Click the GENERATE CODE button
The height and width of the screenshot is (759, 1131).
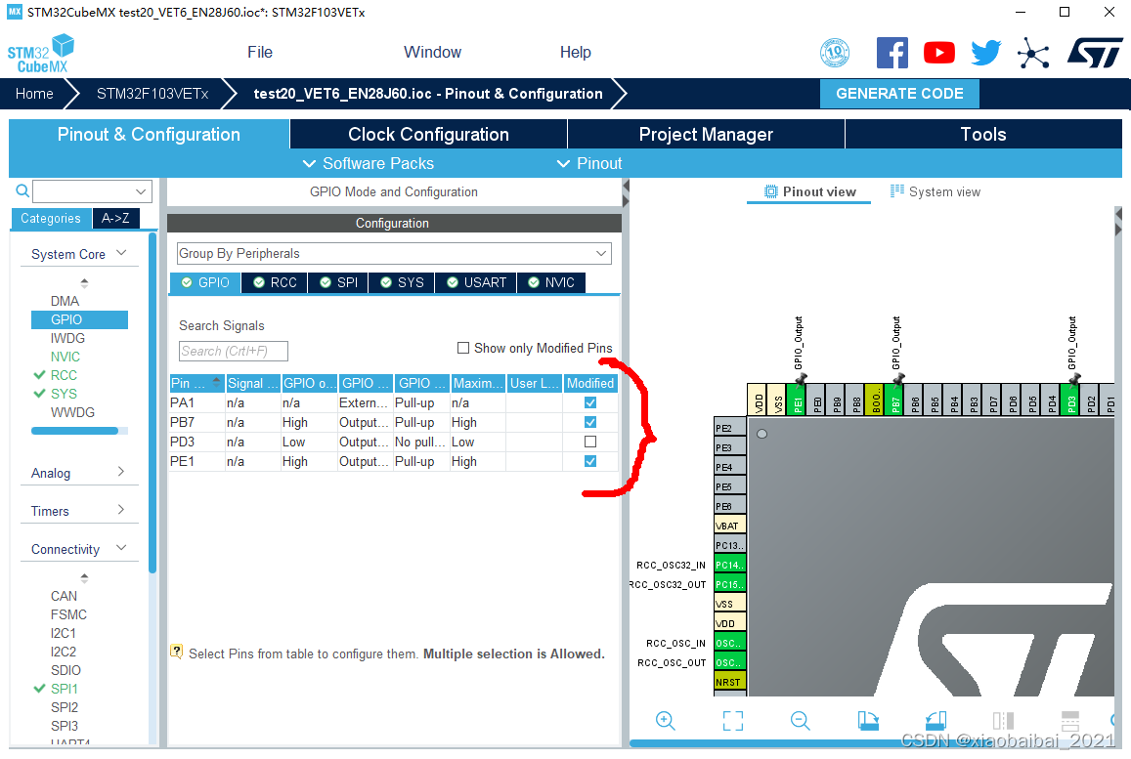tap(899, 94)
